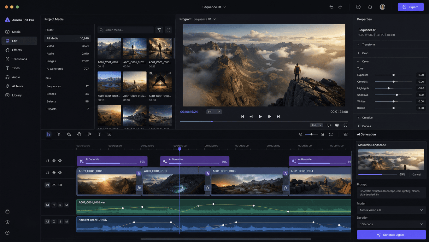Image resolution: width=429 pixels, height=242 pixels.
Task: Click the timeline playhead marker
Action: click(179, 149)
